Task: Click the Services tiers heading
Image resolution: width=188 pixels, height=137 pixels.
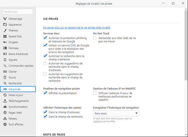Action: 51,33
